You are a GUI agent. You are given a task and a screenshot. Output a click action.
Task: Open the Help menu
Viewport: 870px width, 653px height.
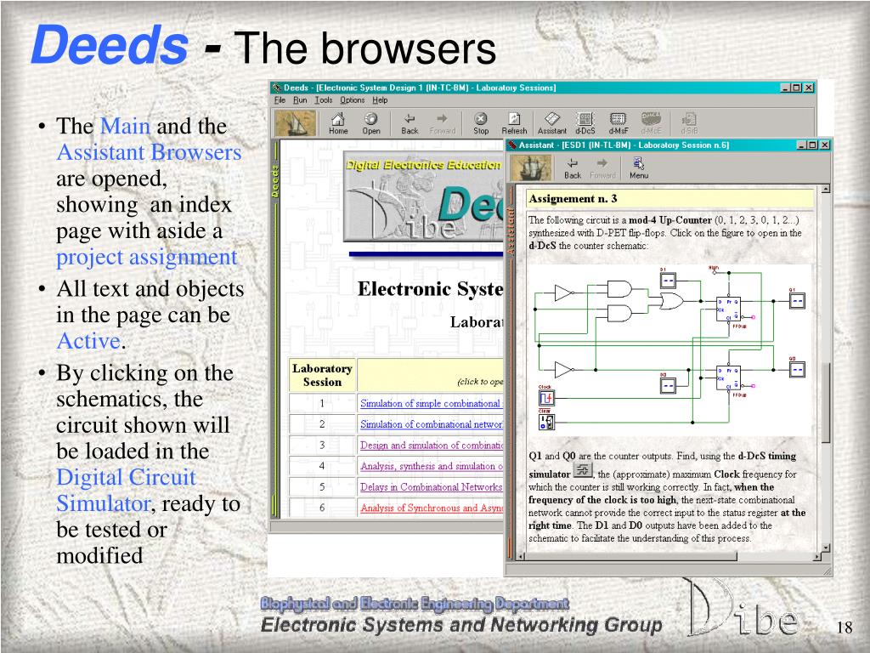click(380, 100)
